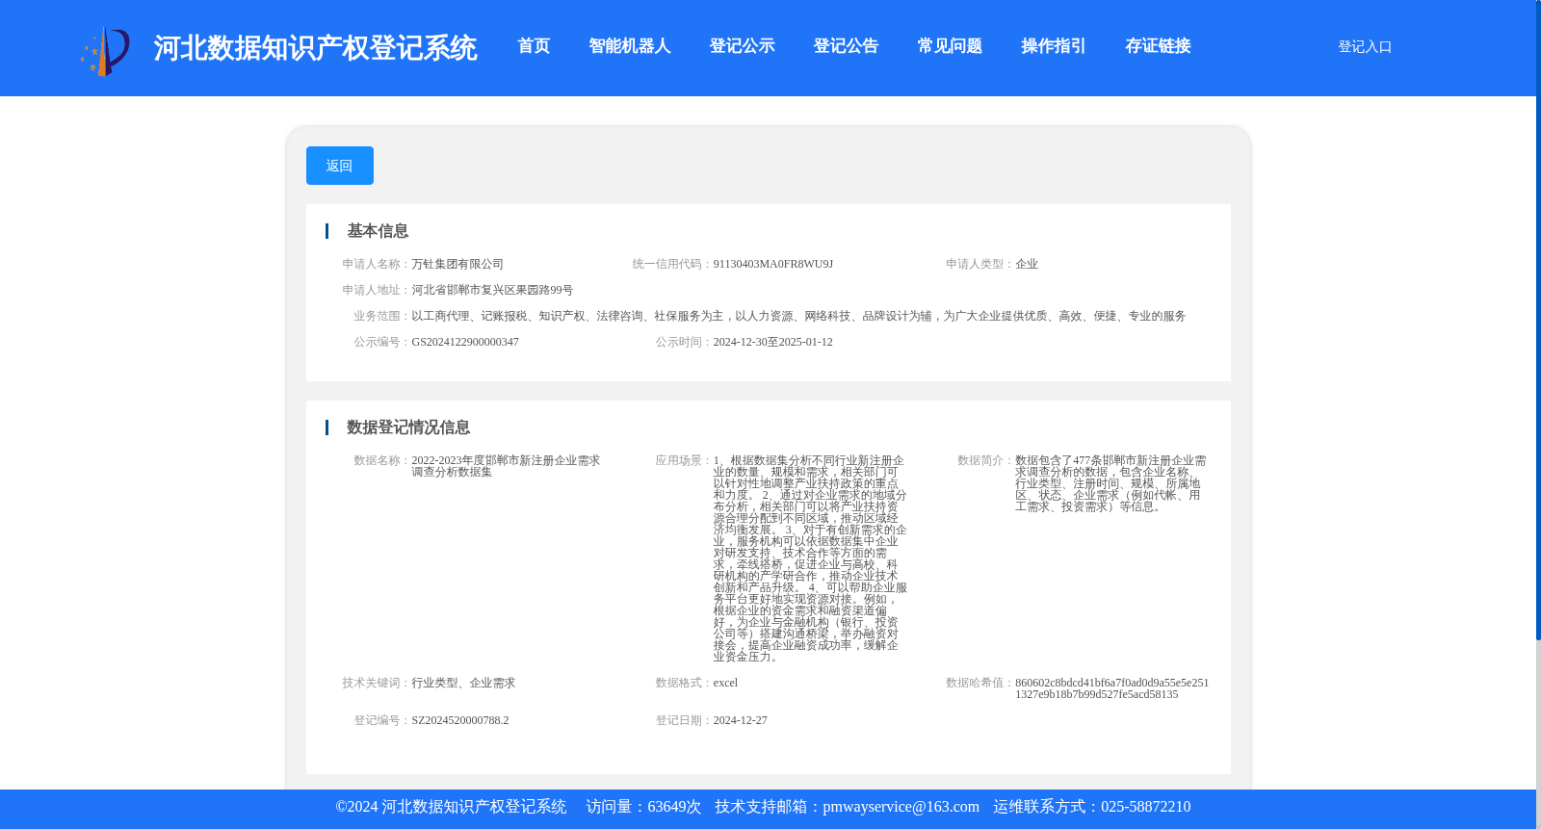Select publicity period 2024-12-30至2025-01-12
Screen dimensions: 1541x829
tap(773, 342)
